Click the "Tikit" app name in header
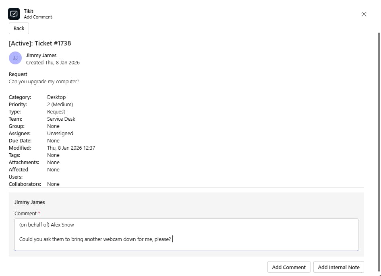Screen dimensions: 381x276 coord(29,11)
